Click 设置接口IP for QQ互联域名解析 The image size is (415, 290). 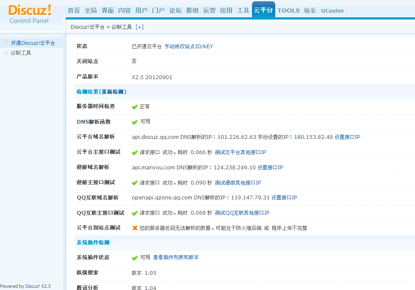tap(284, 198)
